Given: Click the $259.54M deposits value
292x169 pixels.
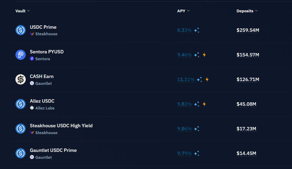Looking at the screenshot, I should pyautogui.click(x=248, y=30).
